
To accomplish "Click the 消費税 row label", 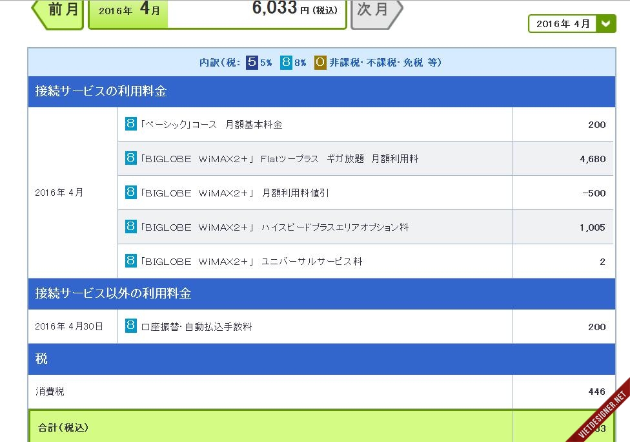I will coord(50,392).
